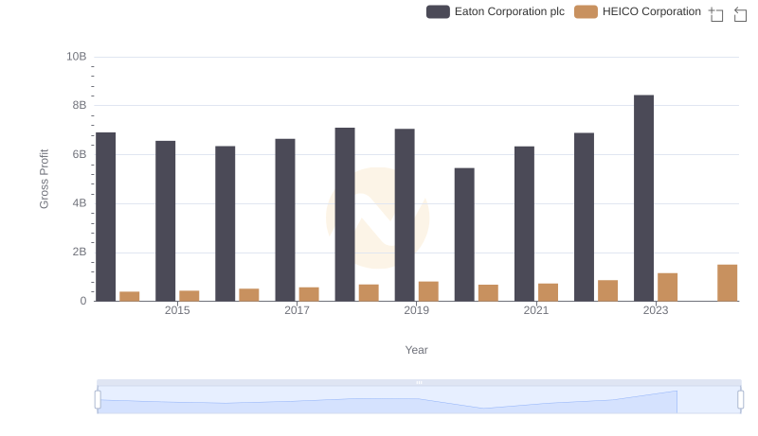This screenshot has height=436, width=758.
Task: Click the HEICO bar for 2022
Action: click(607, 291)
